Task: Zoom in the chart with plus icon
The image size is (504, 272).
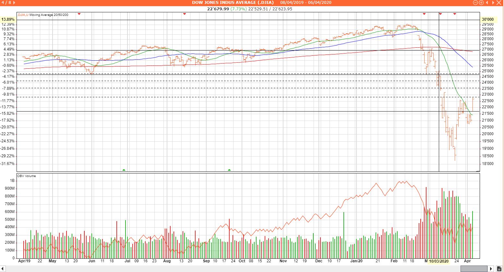Action: pos(481,3)
